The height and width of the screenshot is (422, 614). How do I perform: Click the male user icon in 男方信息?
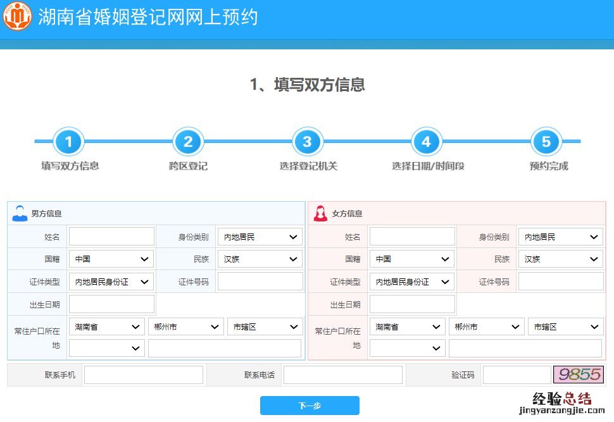click(20, 213)
